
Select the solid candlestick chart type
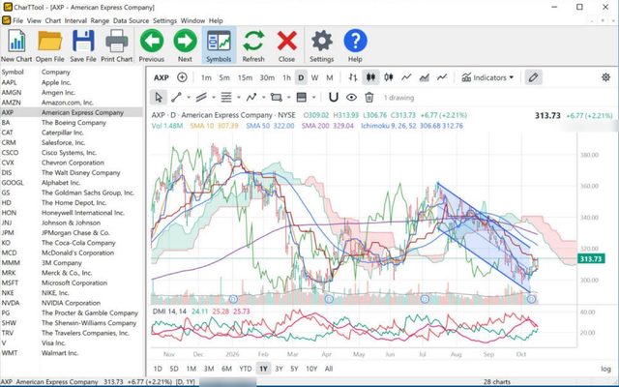[370, 77]
